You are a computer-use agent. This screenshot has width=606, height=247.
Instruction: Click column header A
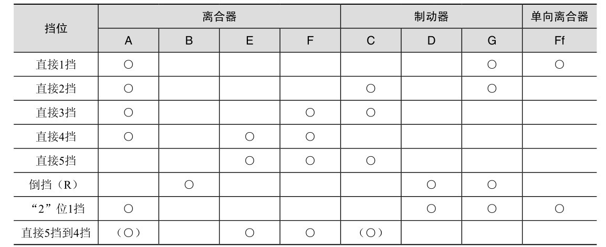[x=128, y=40]
